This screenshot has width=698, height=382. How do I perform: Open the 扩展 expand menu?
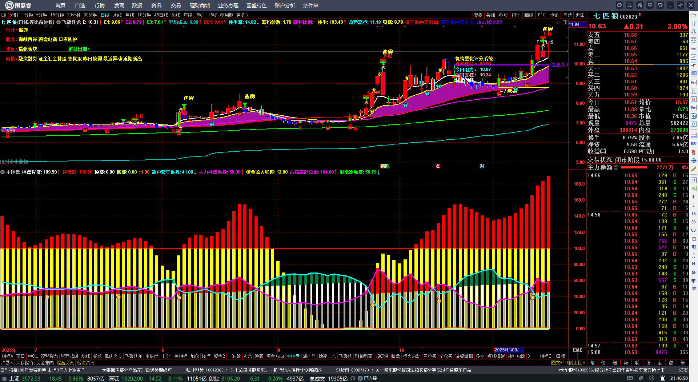7,363
